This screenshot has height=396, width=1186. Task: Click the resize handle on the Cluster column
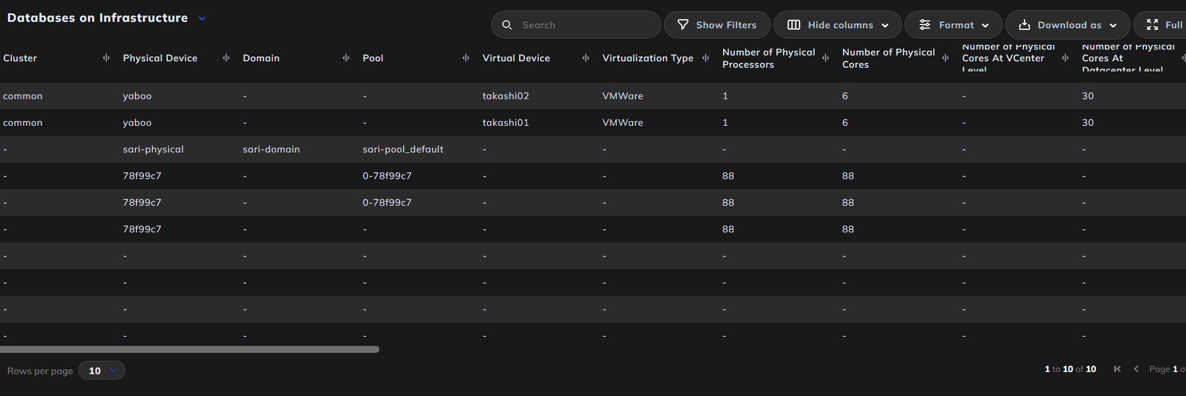(106, 58)
